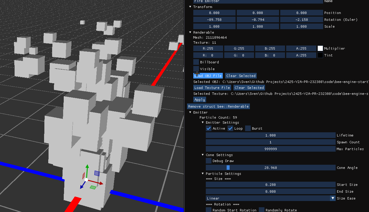Viewport: 369px width, 212px height.
Task: Collapse the Cone Settings section
Action: pos(203,155)
